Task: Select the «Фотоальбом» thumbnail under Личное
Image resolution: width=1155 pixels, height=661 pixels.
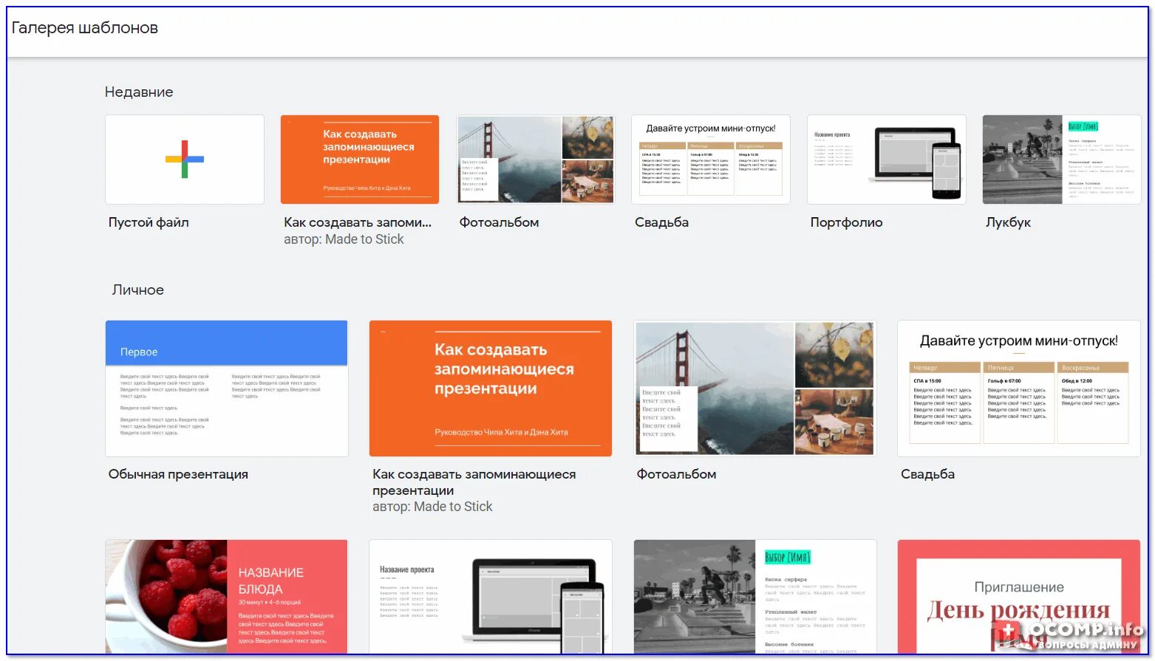Action: point(754,388)
